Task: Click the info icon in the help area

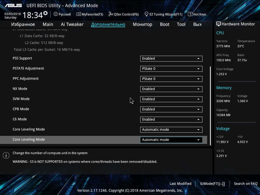Action: click(6, 155)
